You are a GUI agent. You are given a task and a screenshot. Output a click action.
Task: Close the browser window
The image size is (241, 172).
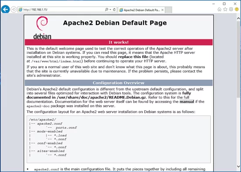(235, 4)
